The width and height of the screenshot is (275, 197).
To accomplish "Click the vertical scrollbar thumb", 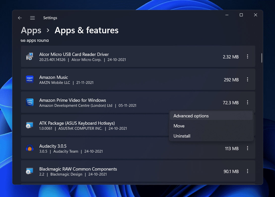I will pos(262,58).
